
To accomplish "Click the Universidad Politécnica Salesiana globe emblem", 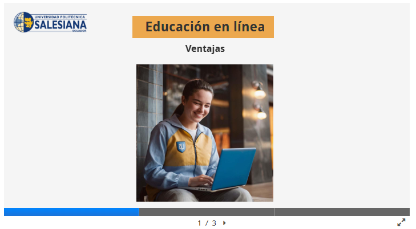I will coord(23,22).
